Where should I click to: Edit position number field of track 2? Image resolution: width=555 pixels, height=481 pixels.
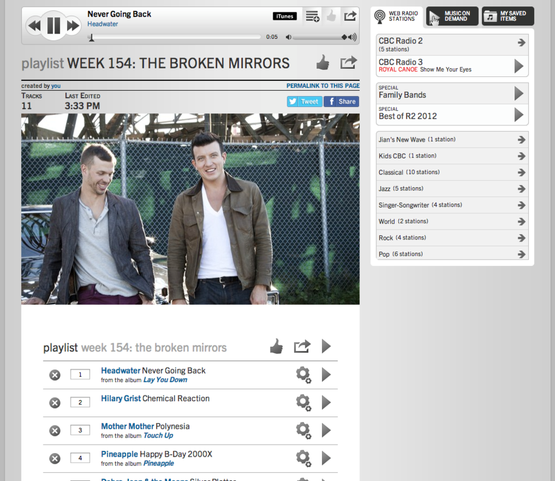[80, 402]
